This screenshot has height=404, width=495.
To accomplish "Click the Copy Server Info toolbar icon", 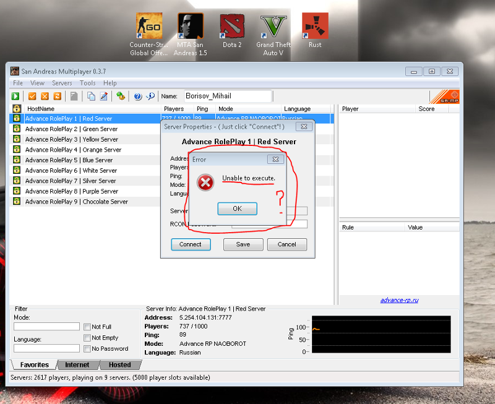I will pos(91,96).
